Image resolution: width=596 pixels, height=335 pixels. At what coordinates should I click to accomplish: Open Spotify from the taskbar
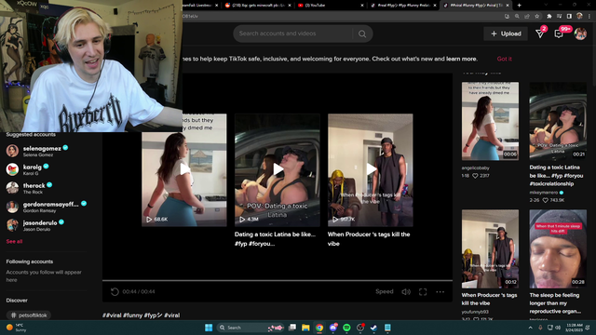[346, 328]
